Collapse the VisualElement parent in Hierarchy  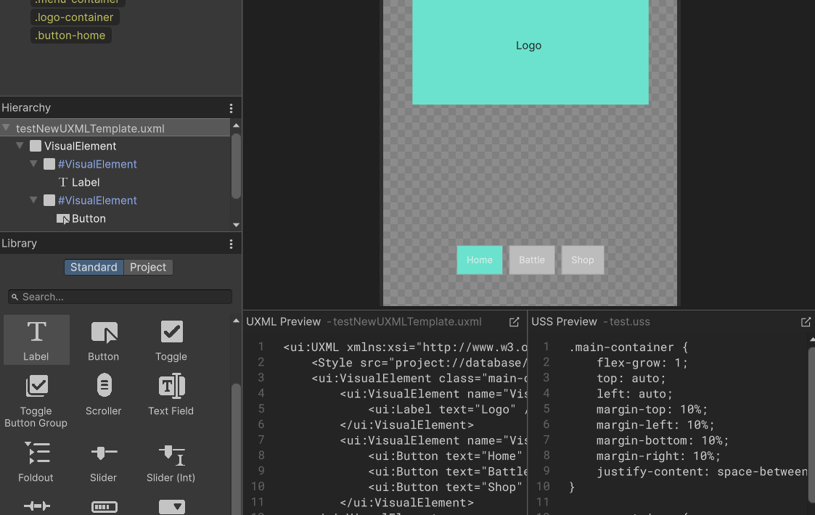pyautogui.click(x=20, y=146)
